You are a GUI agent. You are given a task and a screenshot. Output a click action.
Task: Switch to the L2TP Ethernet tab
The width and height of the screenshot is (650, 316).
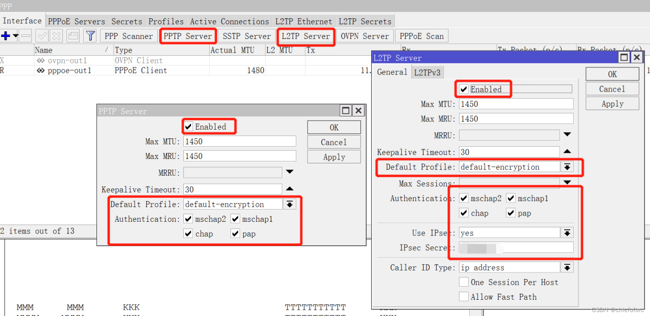pos(304,21)
